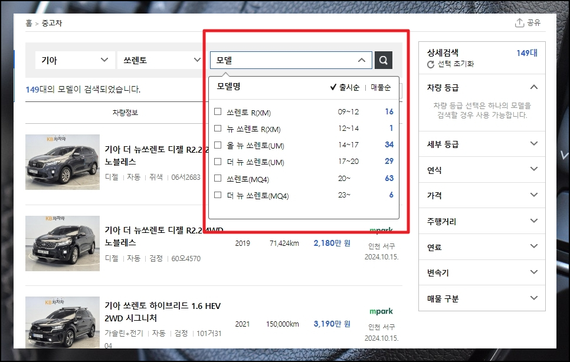Screen dimensions: 570x362
Task: Click the 2021 model year value
Action: 243,324
